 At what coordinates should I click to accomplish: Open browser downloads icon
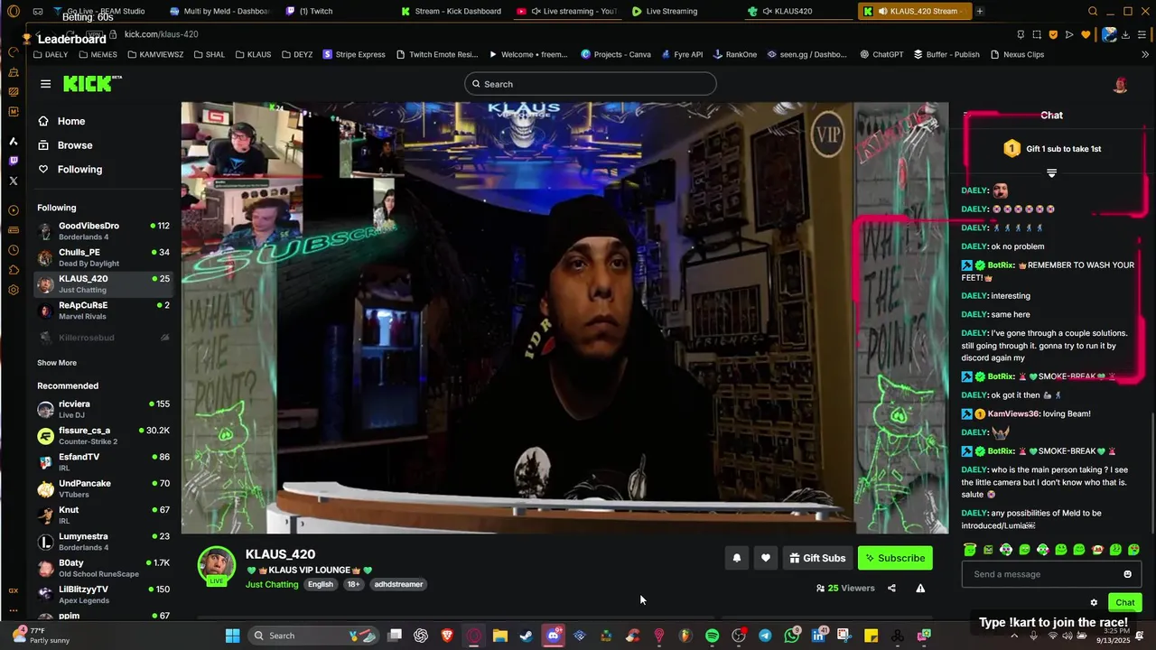click(x=1125, y=34)
